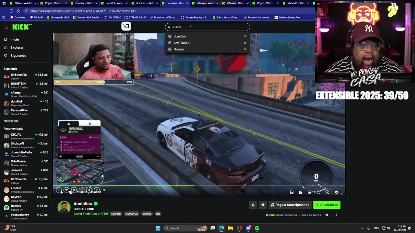Image resolution: width=415 pixels, height=233 pixels.
Task: Open the three-dot more options menu
Action: pyautogui.click(x=336, y=215)
